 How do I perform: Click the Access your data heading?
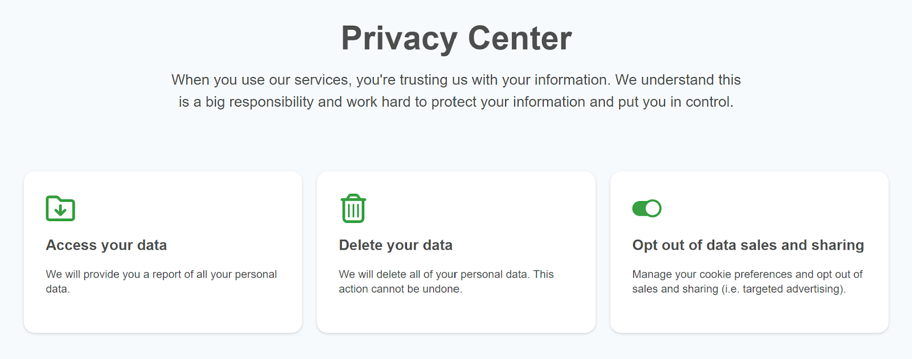coord(107,245)
